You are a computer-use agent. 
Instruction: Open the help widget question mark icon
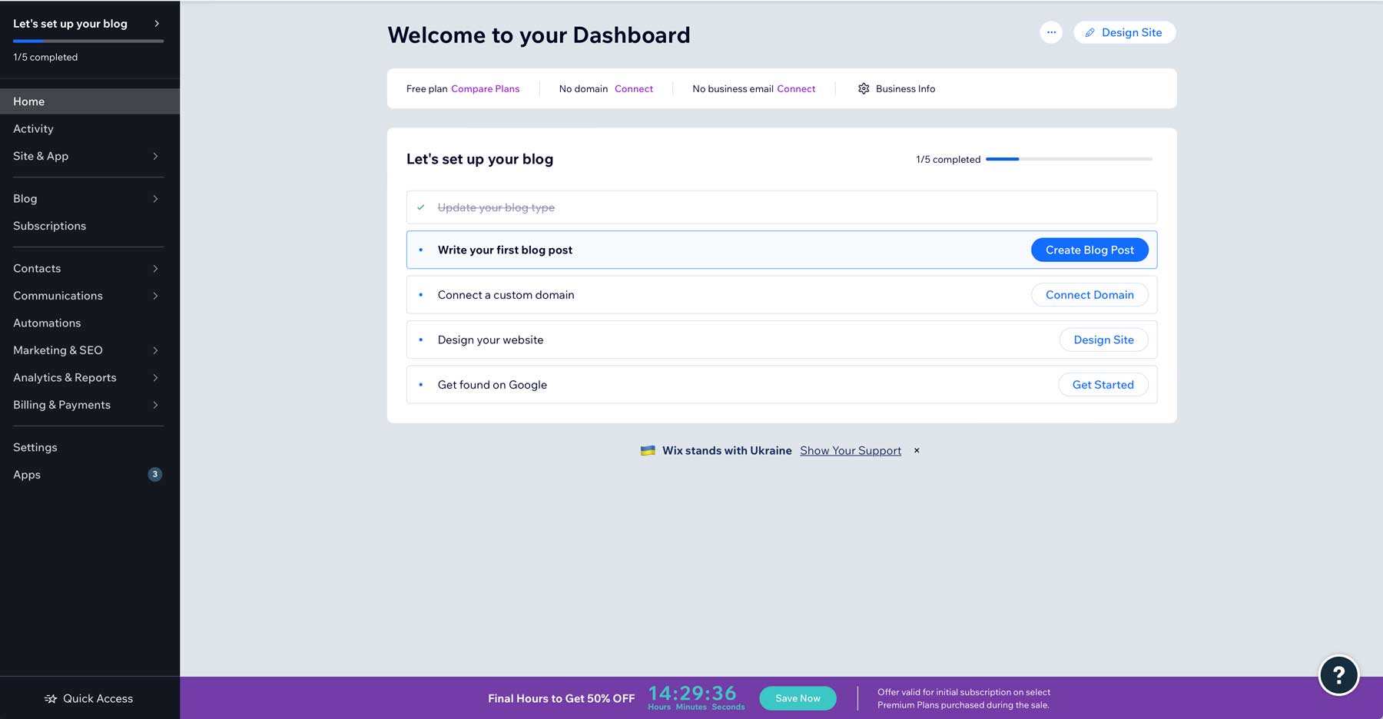point(1338,674)
